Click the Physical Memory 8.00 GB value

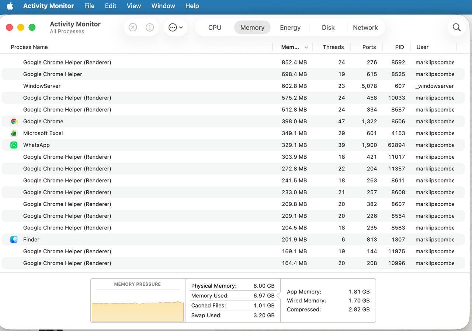pos(264,286)
